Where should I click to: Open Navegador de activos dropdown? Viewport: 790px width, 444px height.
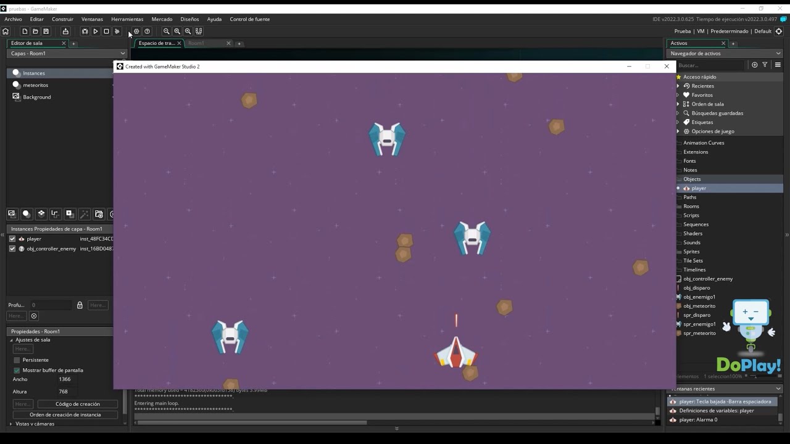coord(725,54)
